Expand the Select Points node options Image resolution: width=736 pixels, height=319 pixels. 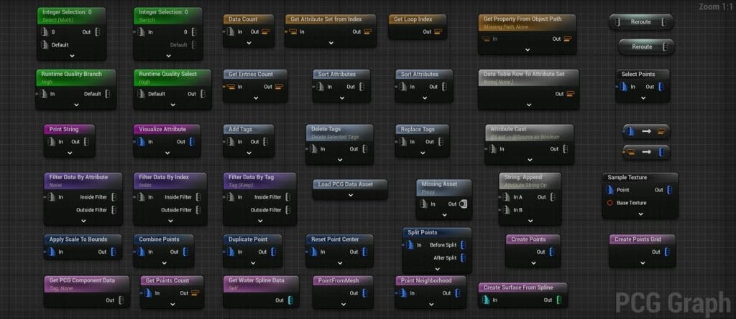point(643,98)
